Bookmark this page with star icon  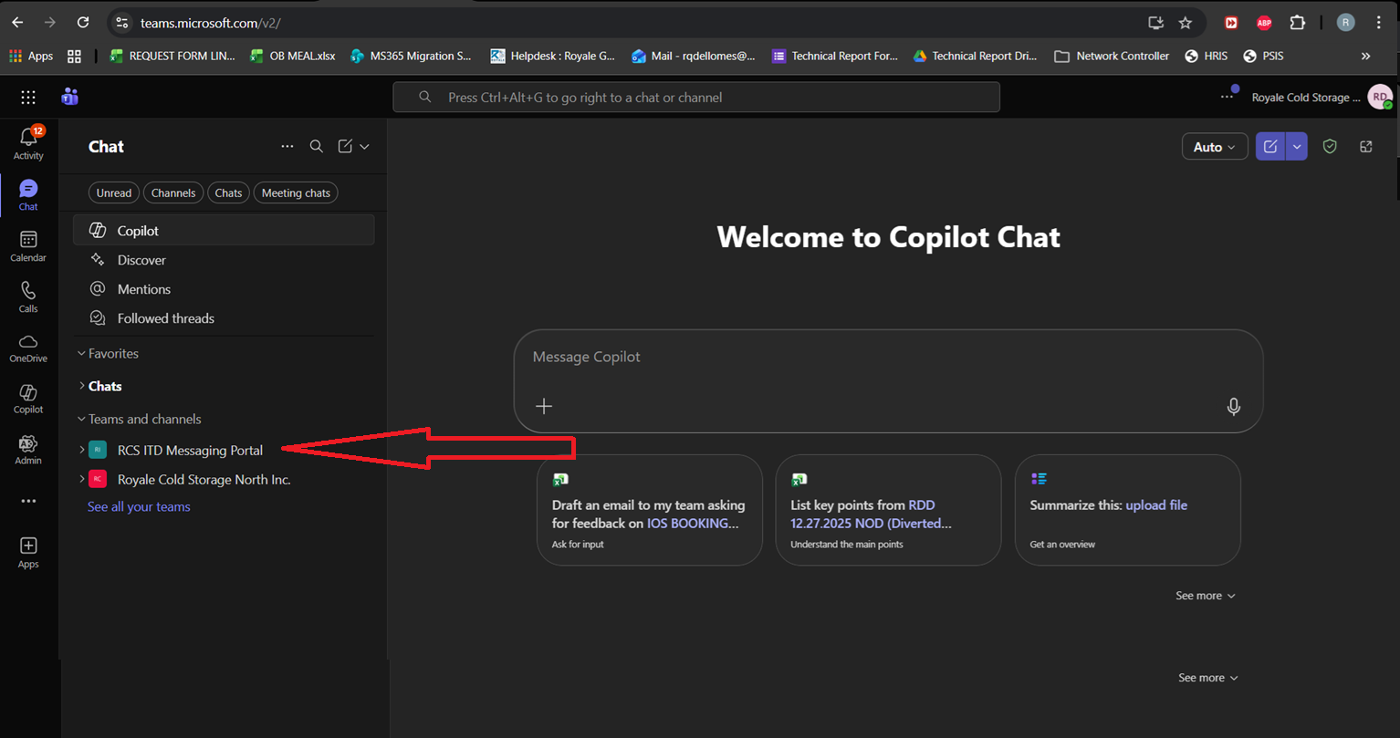[x=1185, y=23]
